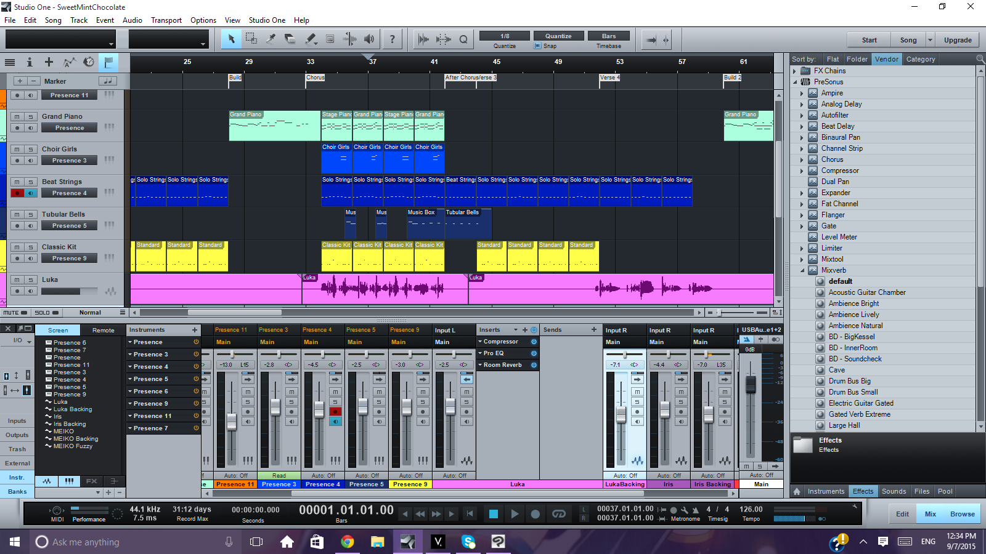The width and height of the screenshot is (986, 554).
Task: Toggle Compressor insert power button
Action: 534,342
